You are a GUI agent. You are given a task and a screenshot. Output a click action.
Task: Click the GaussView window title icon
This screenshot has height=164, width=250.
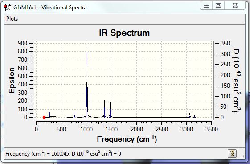(8, 8)
